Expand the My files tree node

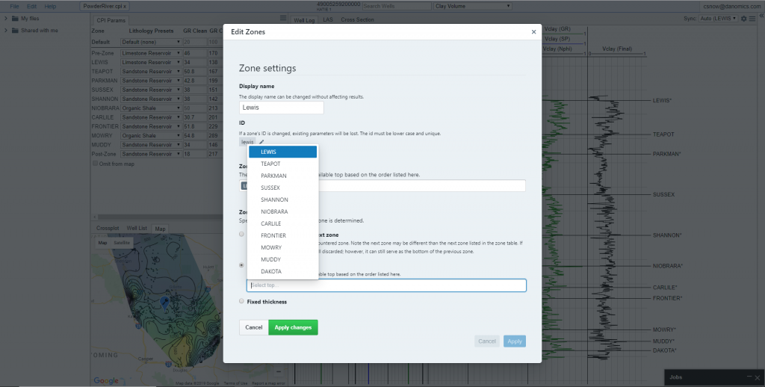6,19
